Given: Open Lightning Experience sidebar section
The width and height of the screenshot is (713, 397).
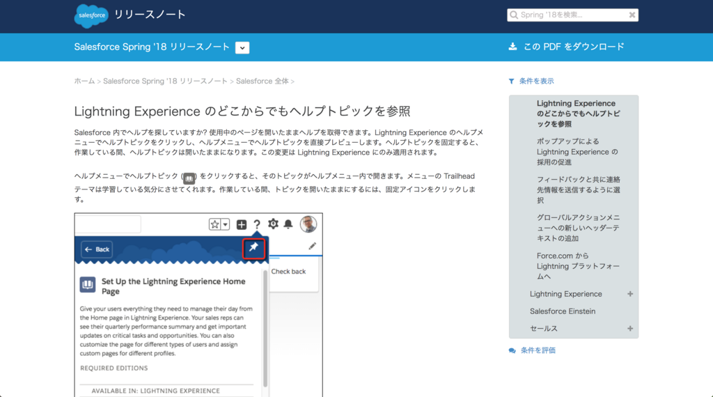Looking at the screenshot, I should click(x=565, y=294).
